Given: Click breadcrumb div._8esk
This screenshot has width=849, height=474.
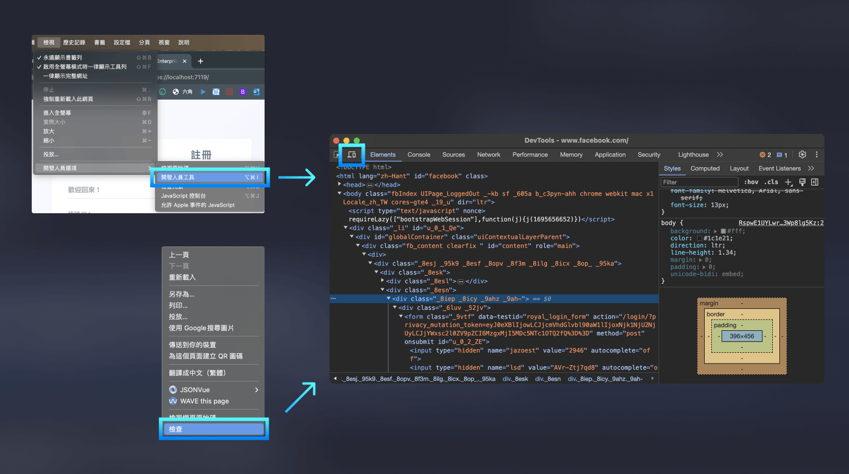Looking at the screenshot, I should [515, 379].
